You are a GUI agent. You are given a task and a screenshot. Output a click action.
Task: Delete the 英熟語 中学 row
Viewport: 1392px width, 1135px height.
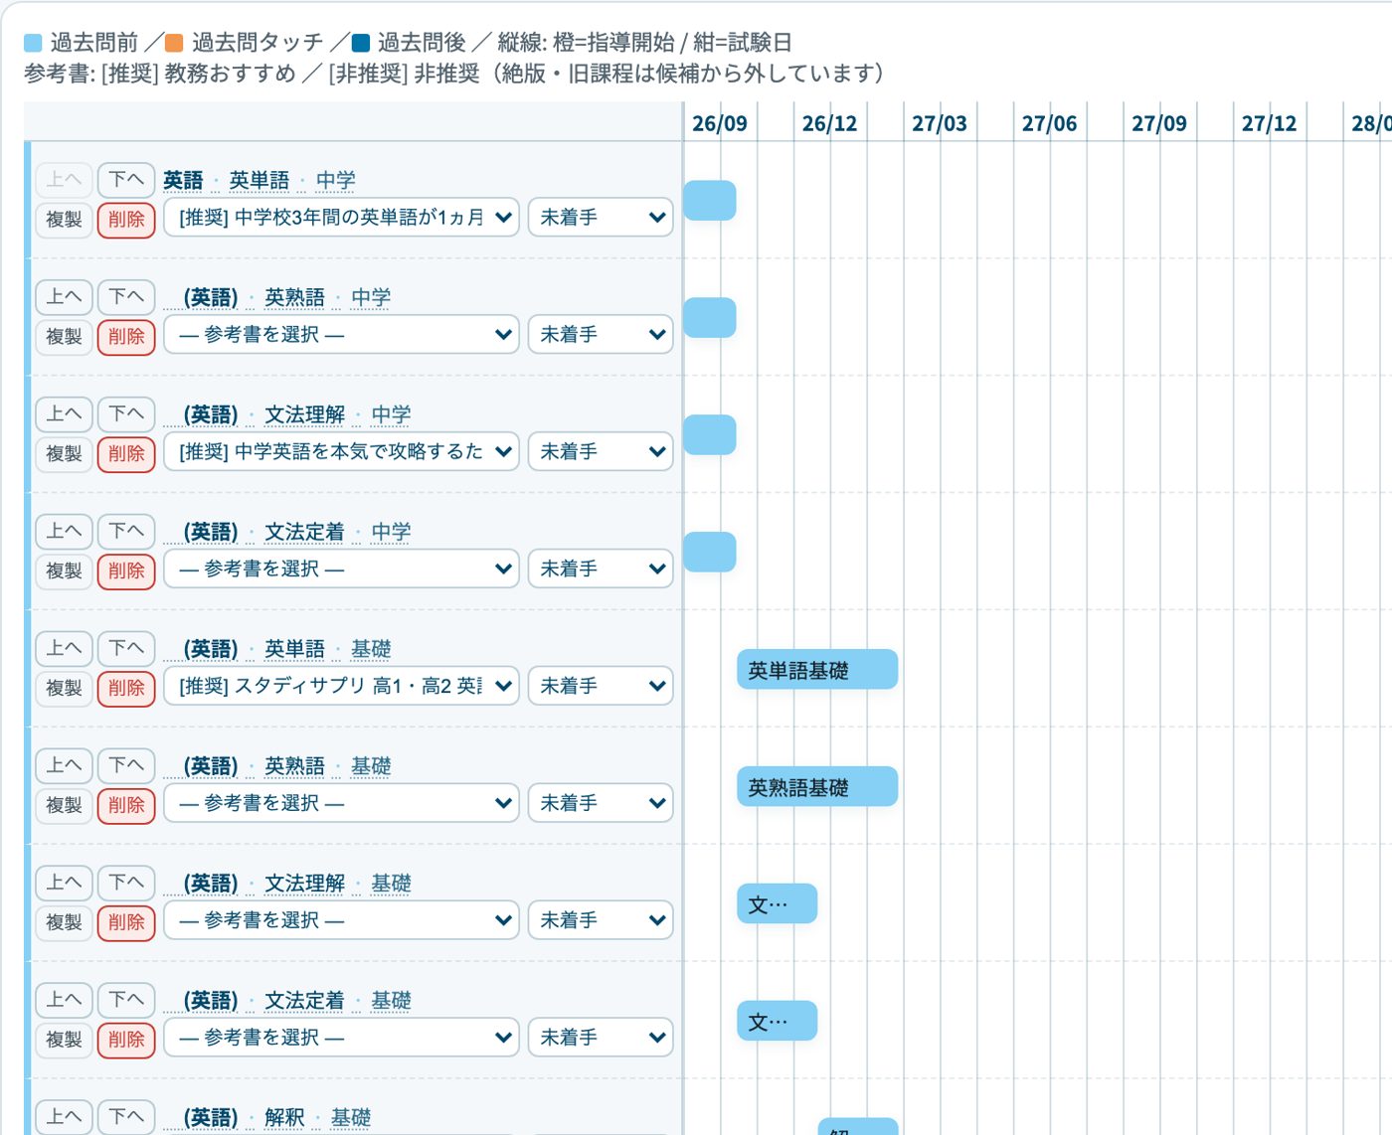(x=126, y=337)
